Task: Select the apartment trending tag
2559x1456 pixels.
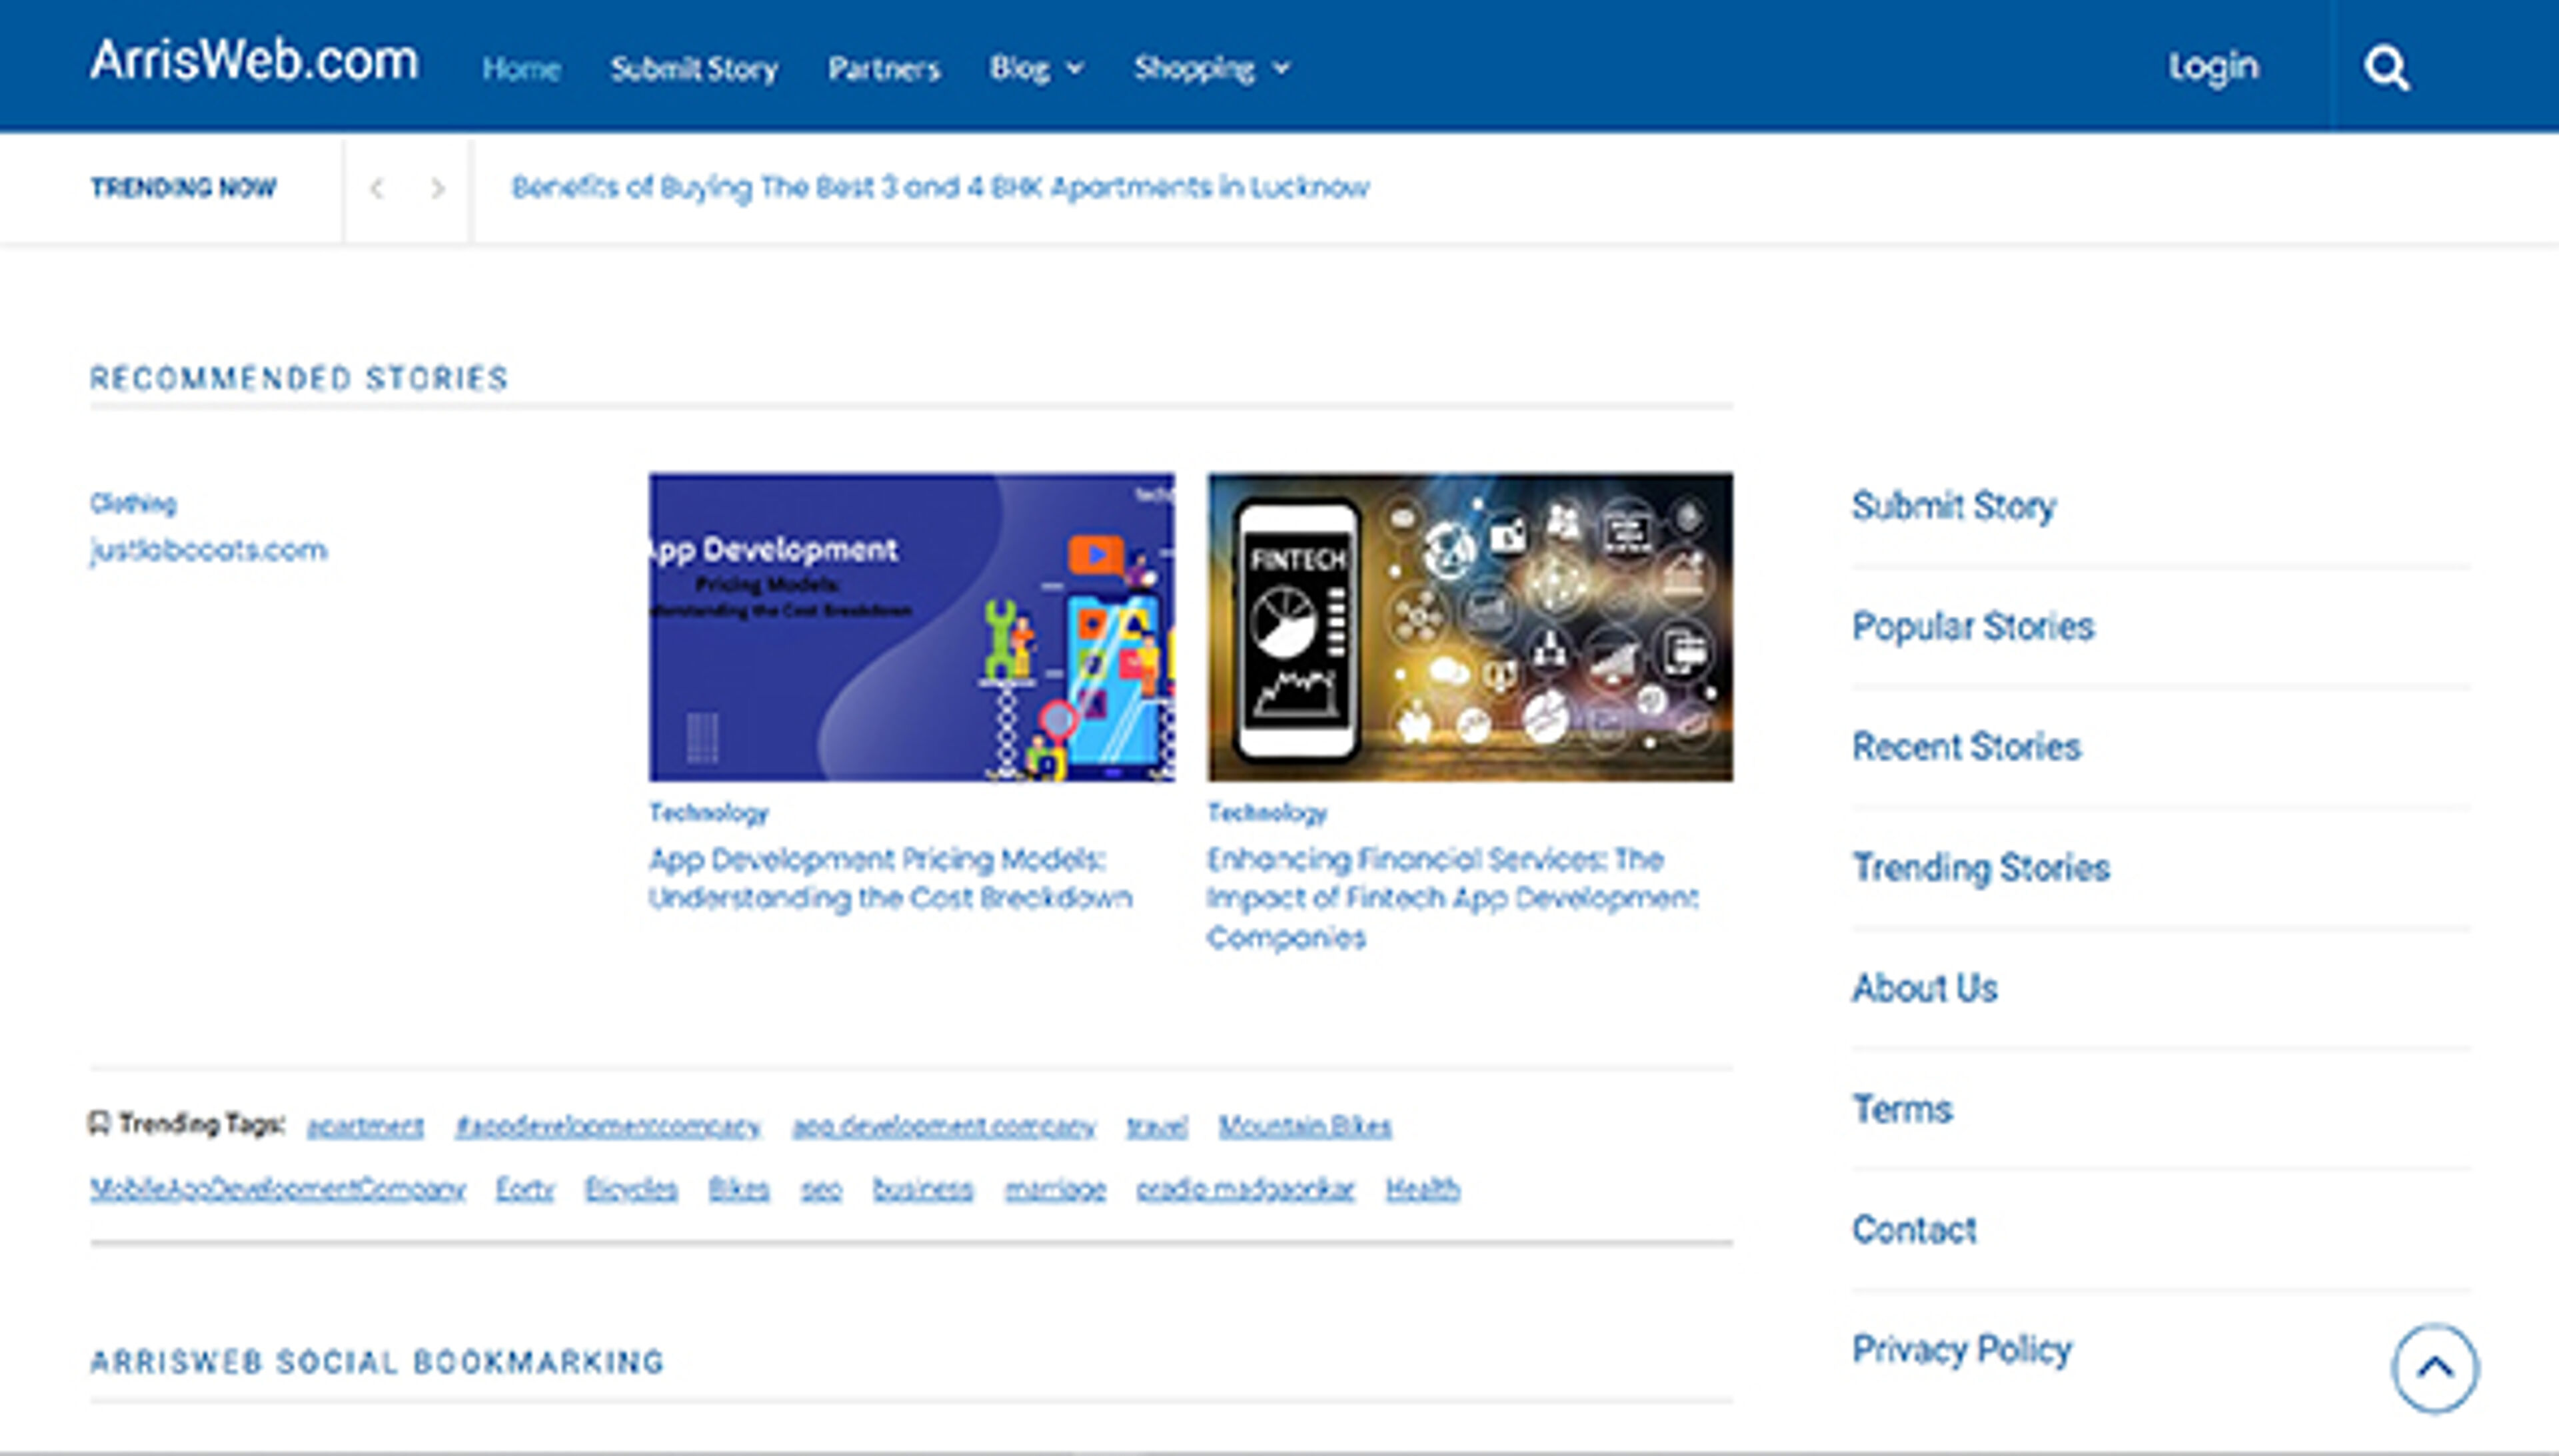Action: 365,1126
